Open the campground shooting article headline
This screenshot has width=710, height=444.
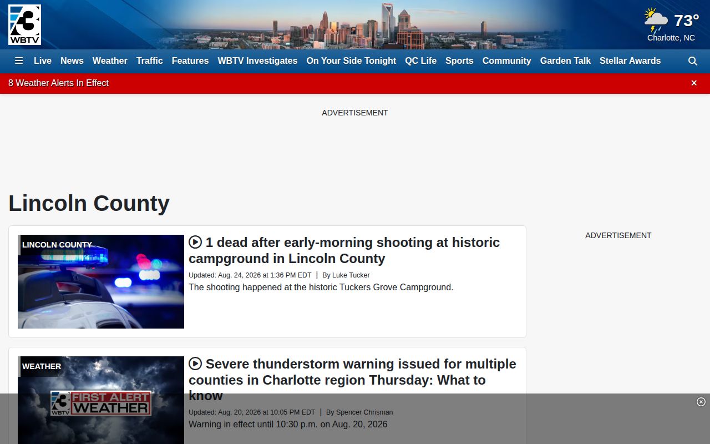[344, 250]
